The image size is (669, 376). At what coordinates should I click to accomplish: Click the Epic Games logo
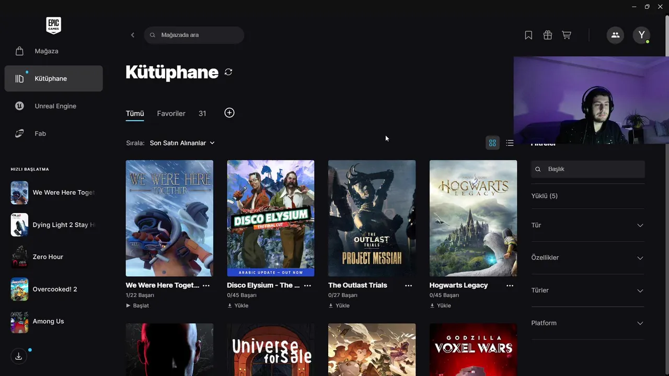pos(53,26)
